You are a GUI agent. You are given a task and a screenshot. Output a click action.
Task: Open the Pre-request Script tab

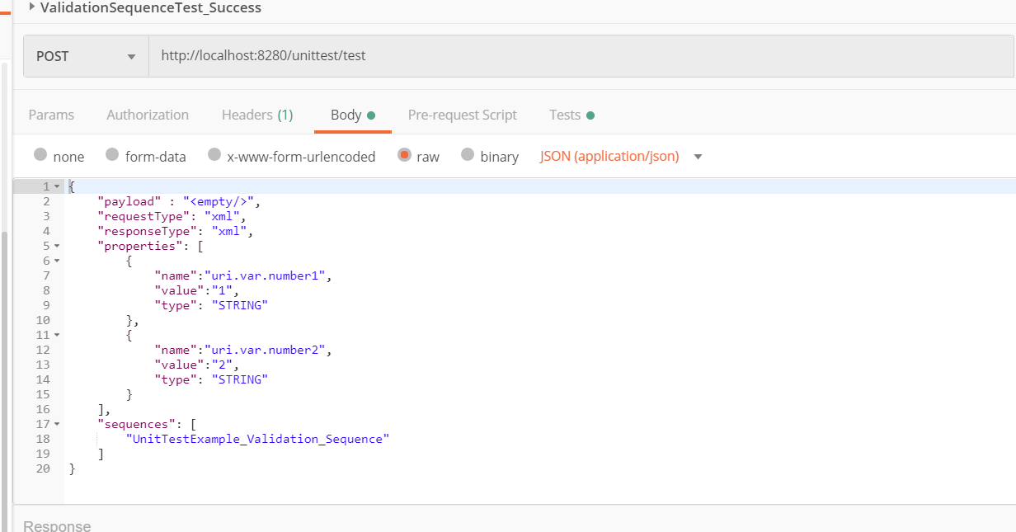tap(463, 115)
